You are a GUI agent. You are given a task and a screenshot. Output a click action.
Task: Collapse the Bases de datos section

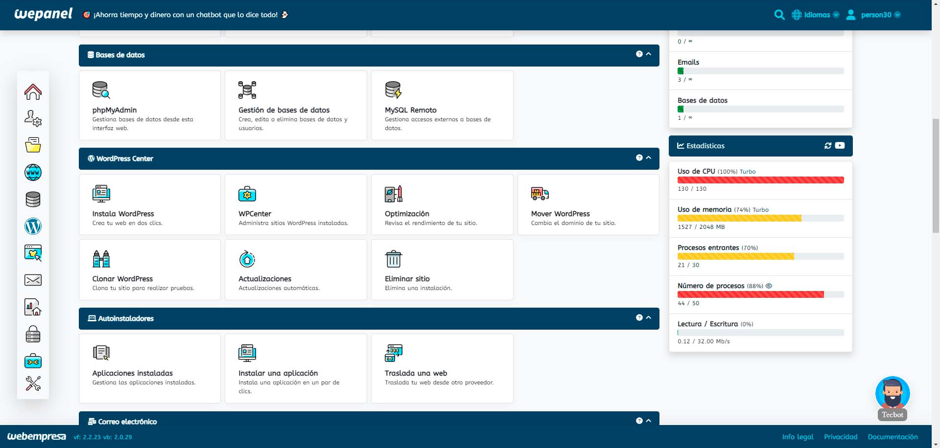click(649, 54)
